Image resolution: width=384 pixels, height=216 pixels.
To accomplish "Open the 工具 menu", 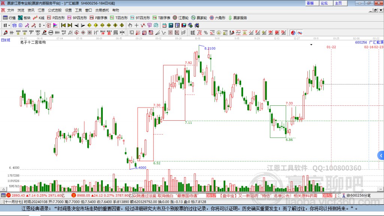I will [78, 10].
